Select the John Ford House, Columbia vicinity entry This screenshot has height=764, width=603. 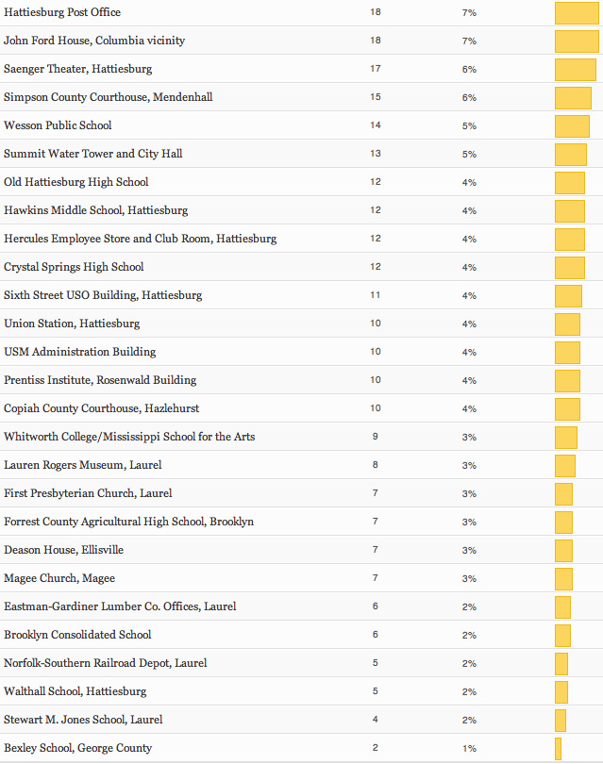pos(94,41)
